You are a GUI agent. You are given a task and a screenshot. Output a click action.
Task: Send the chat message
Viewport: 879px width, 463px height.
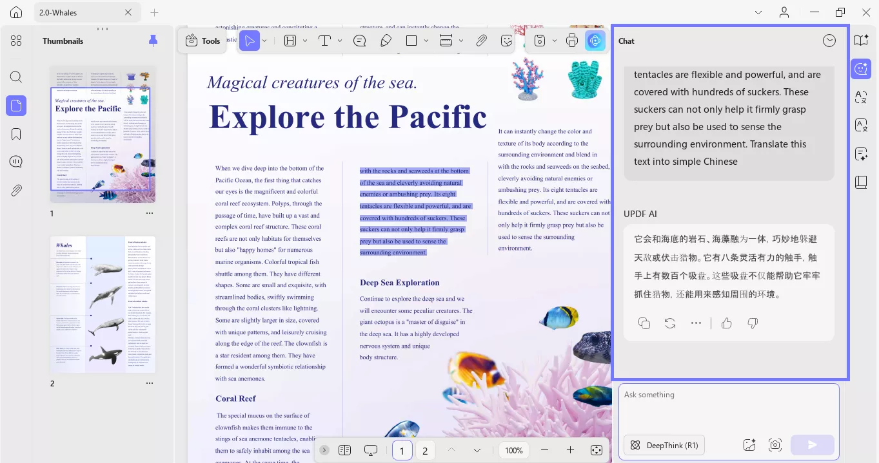812,445
